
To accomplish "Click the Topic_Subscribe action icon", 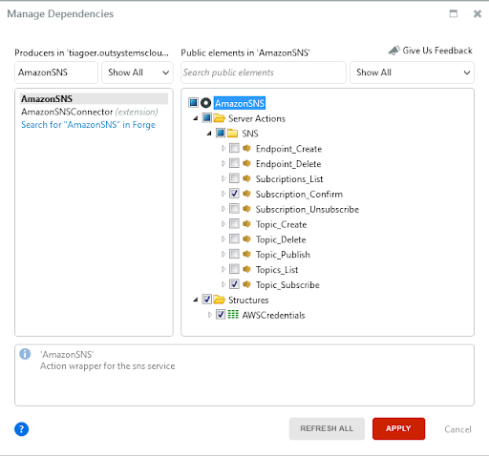I will coord(246,284).
